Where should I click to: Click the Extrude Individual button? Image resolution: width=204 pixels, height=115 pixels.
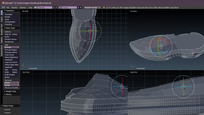(11, 52)
